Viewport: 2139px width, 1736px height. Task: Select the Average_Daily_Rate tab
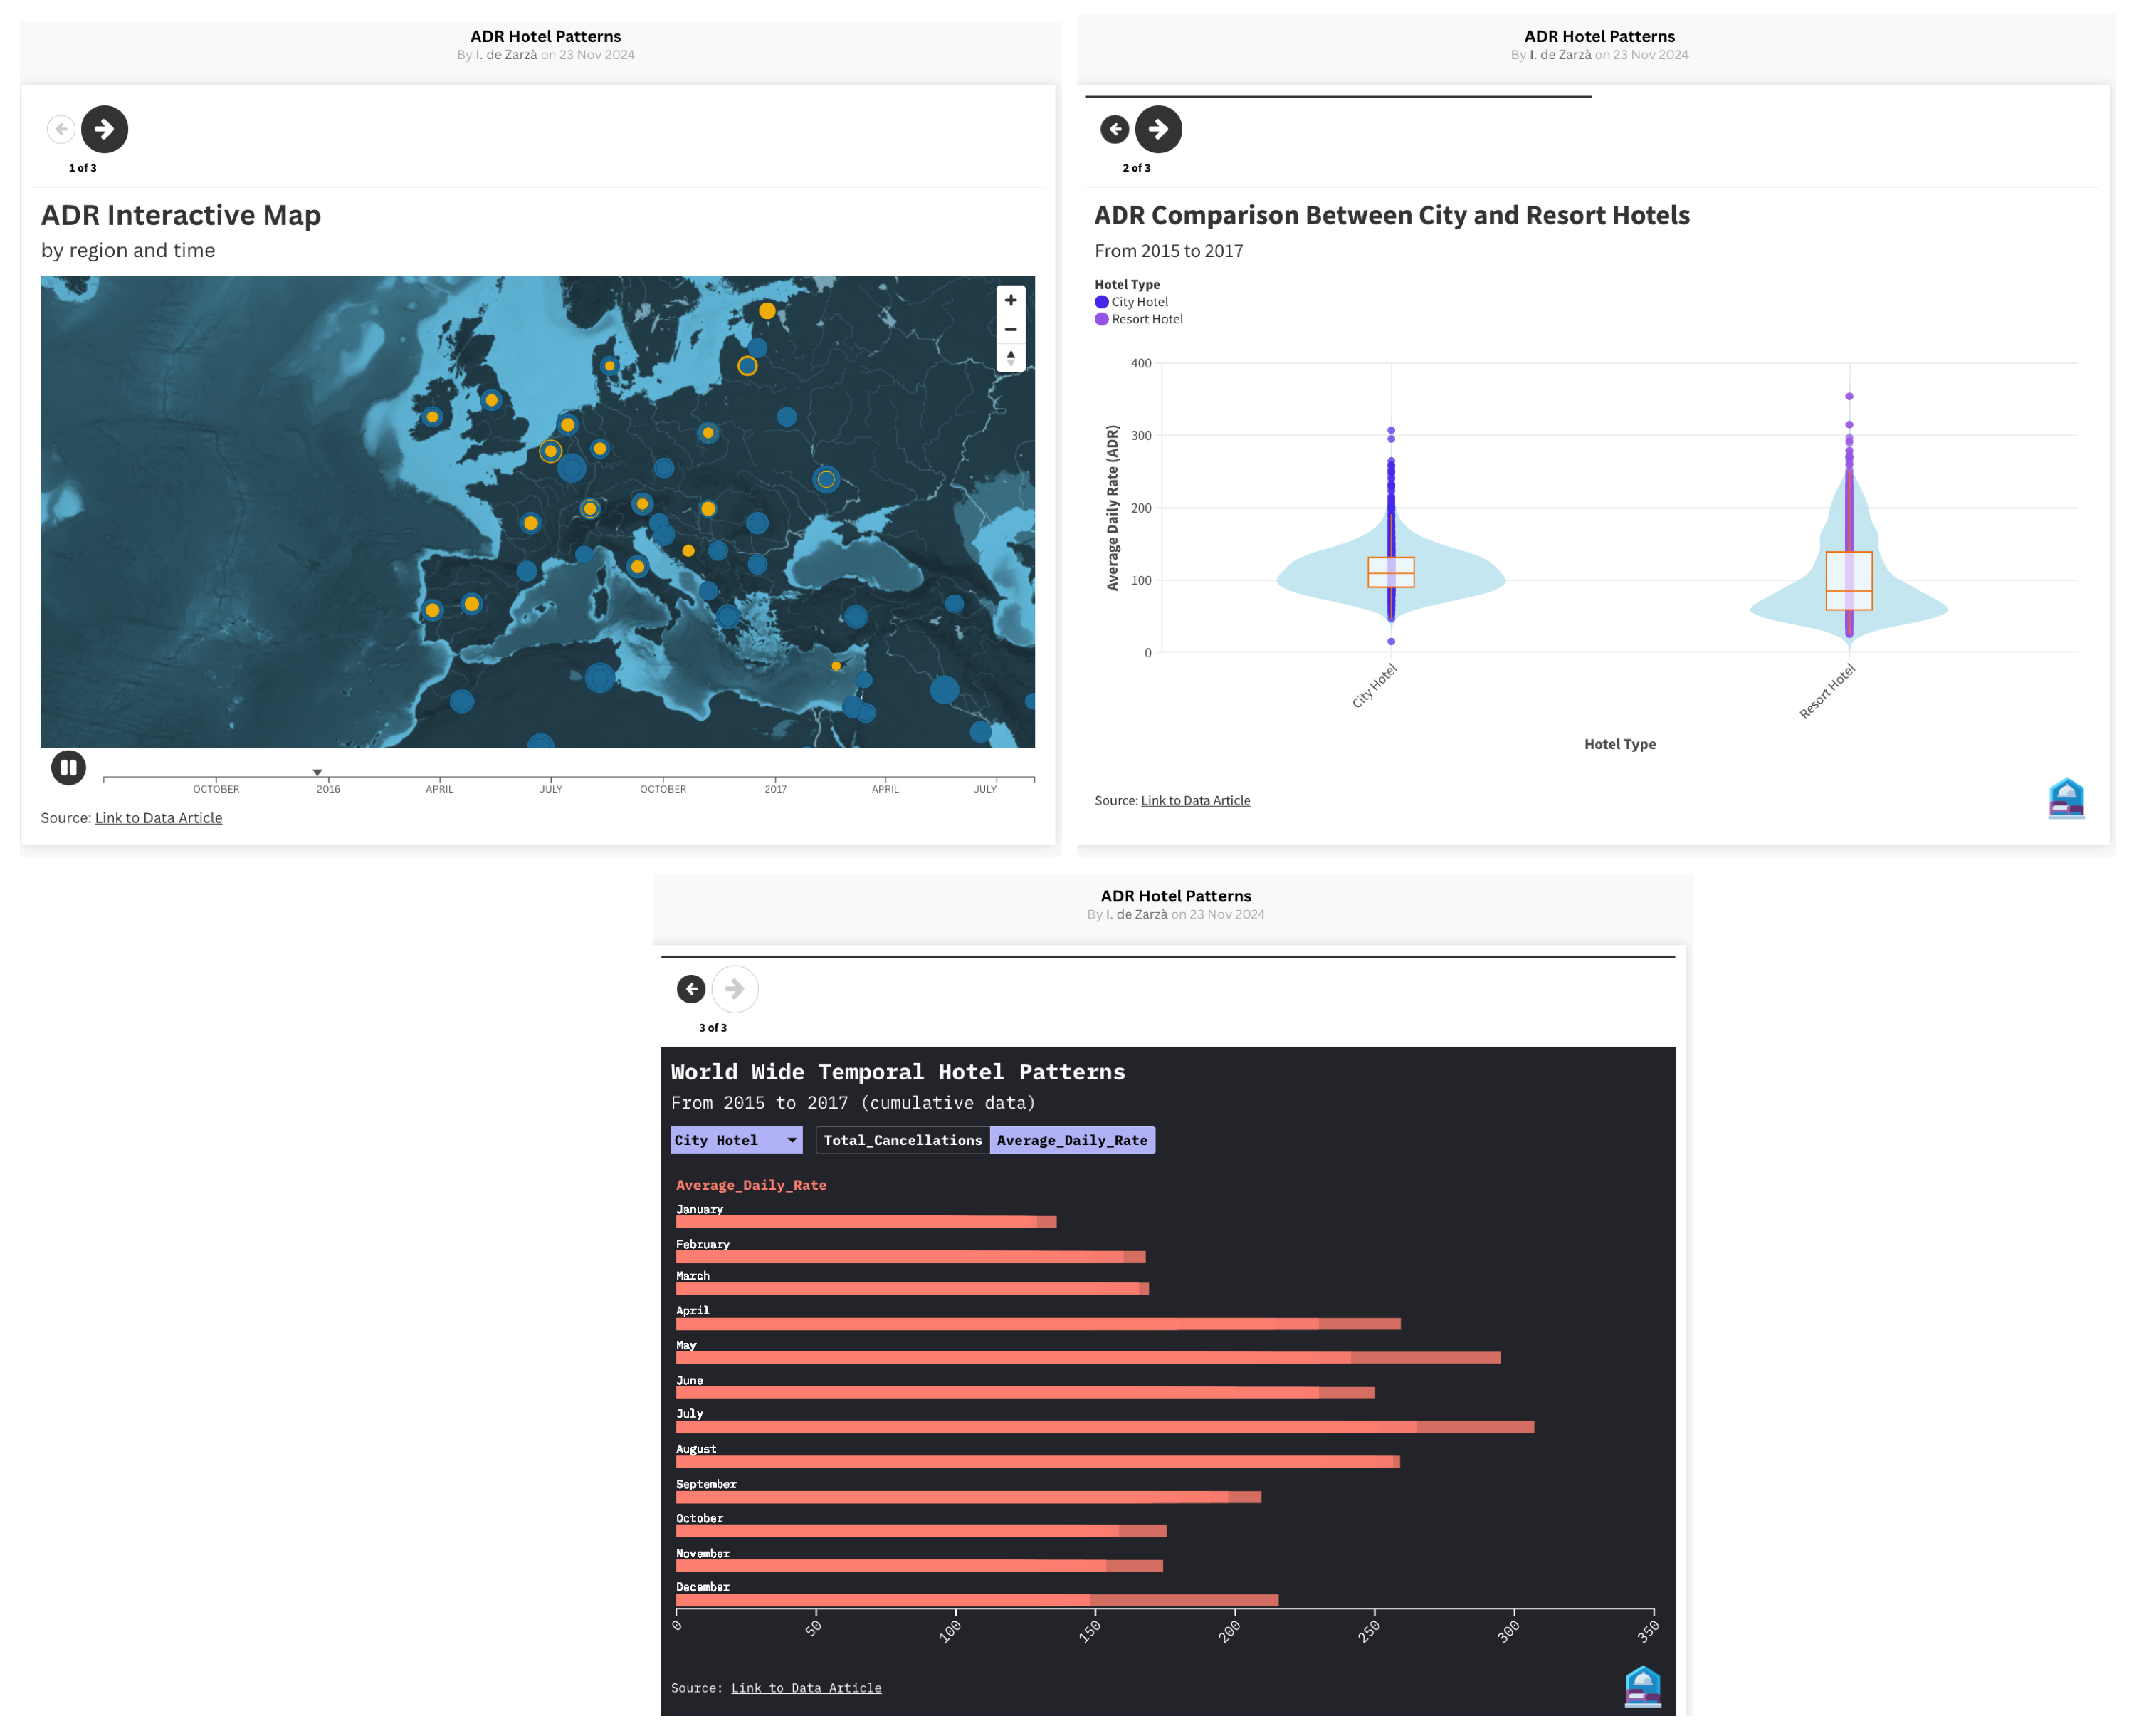1071,1140
